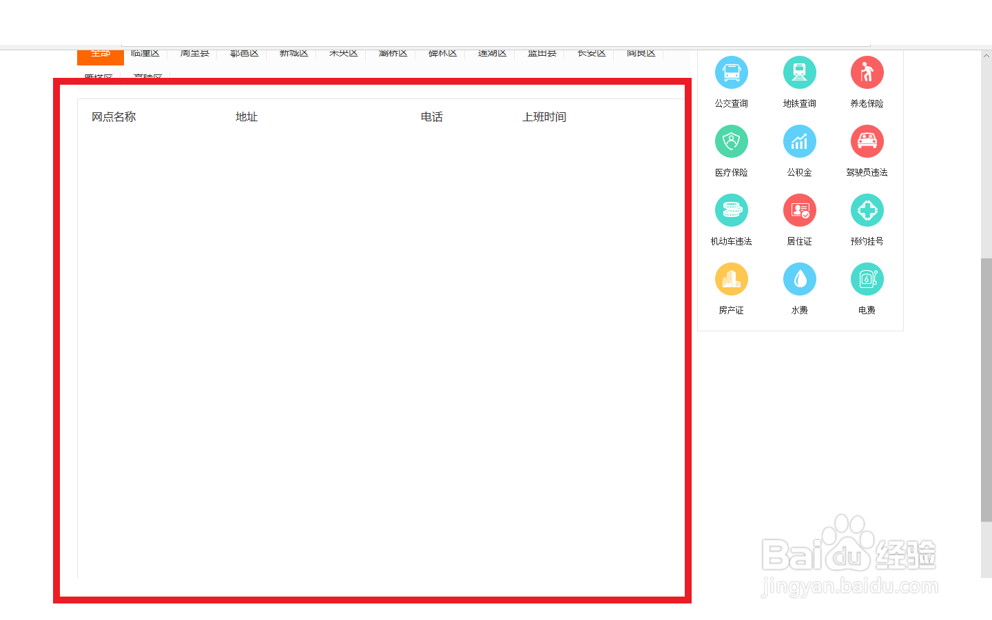Click the scrollbar up arrow

click(986, 56)
